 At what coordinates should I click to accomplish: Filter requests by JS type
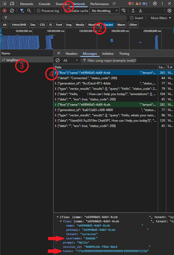point(50,25)
